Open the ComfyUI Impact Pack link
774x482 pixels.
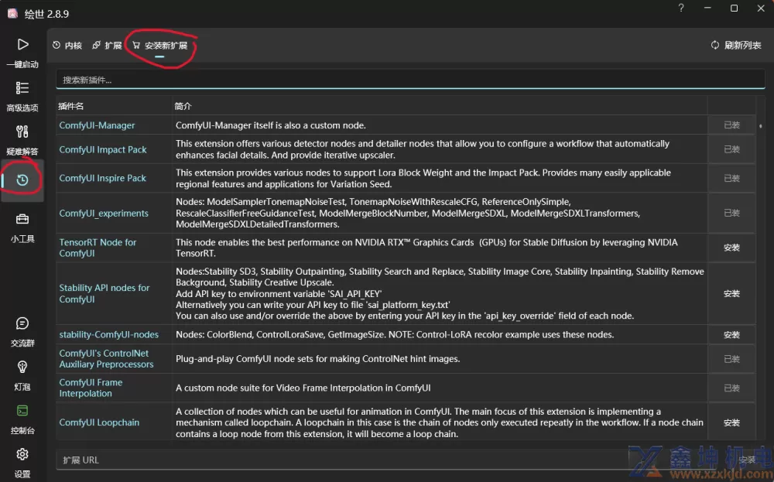(x=103, y=149)
